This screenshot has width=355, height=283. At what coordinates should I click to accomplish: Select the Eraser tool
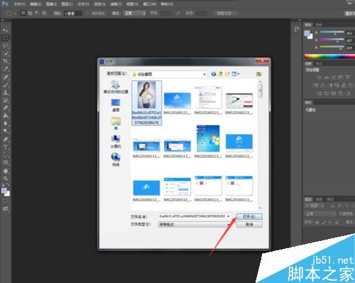tap(6, 108)
